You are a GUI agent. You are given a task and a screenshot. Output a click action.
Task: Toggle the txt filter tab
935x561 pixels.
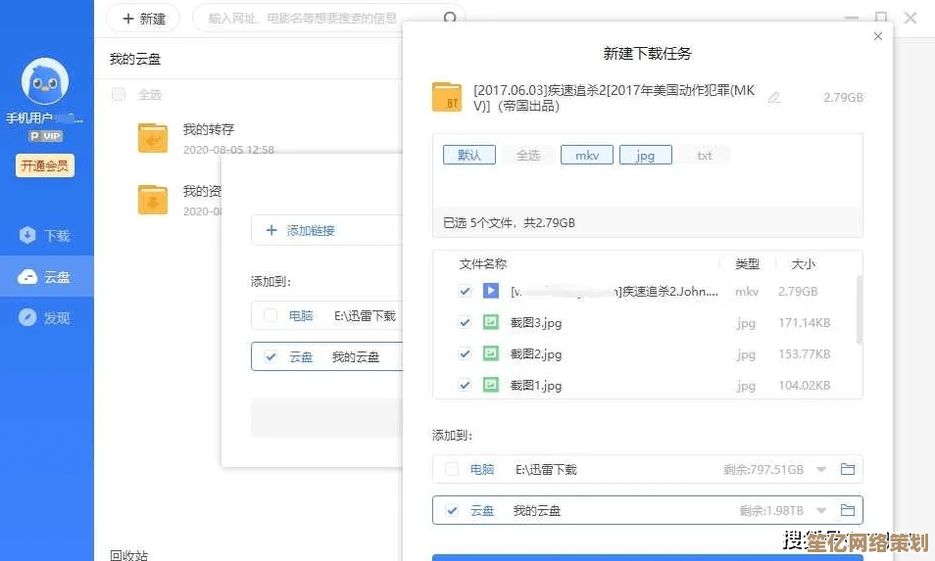[x=705, y=155]
